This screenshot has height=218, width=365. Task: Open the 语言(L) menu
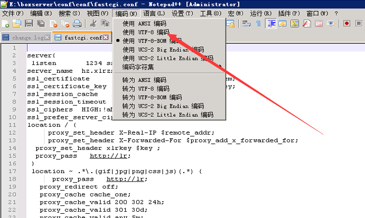[x=154, y=13]
